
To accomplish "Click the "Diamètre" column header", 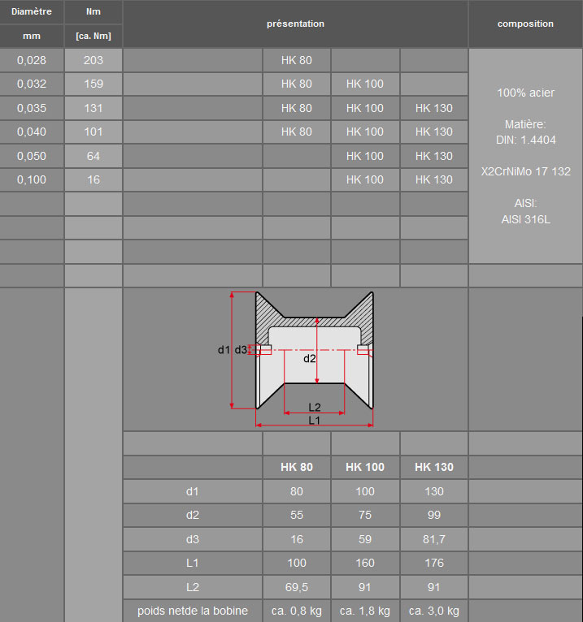I will [32, 12].
